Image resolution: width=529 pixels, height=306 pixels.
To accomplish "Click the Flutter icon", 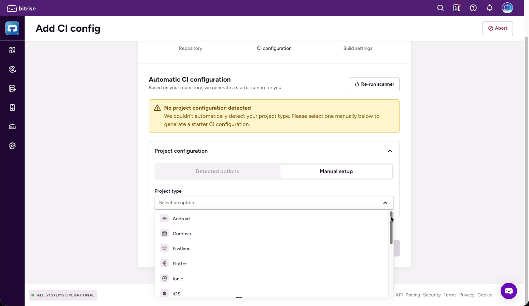I will point(165,264).
